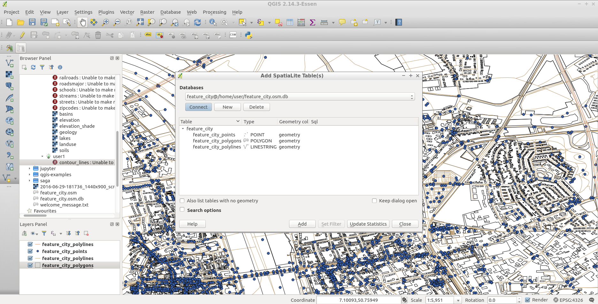
Task: Toggle visibility of feature_city_points layer
Action: [x=30, y=251]
